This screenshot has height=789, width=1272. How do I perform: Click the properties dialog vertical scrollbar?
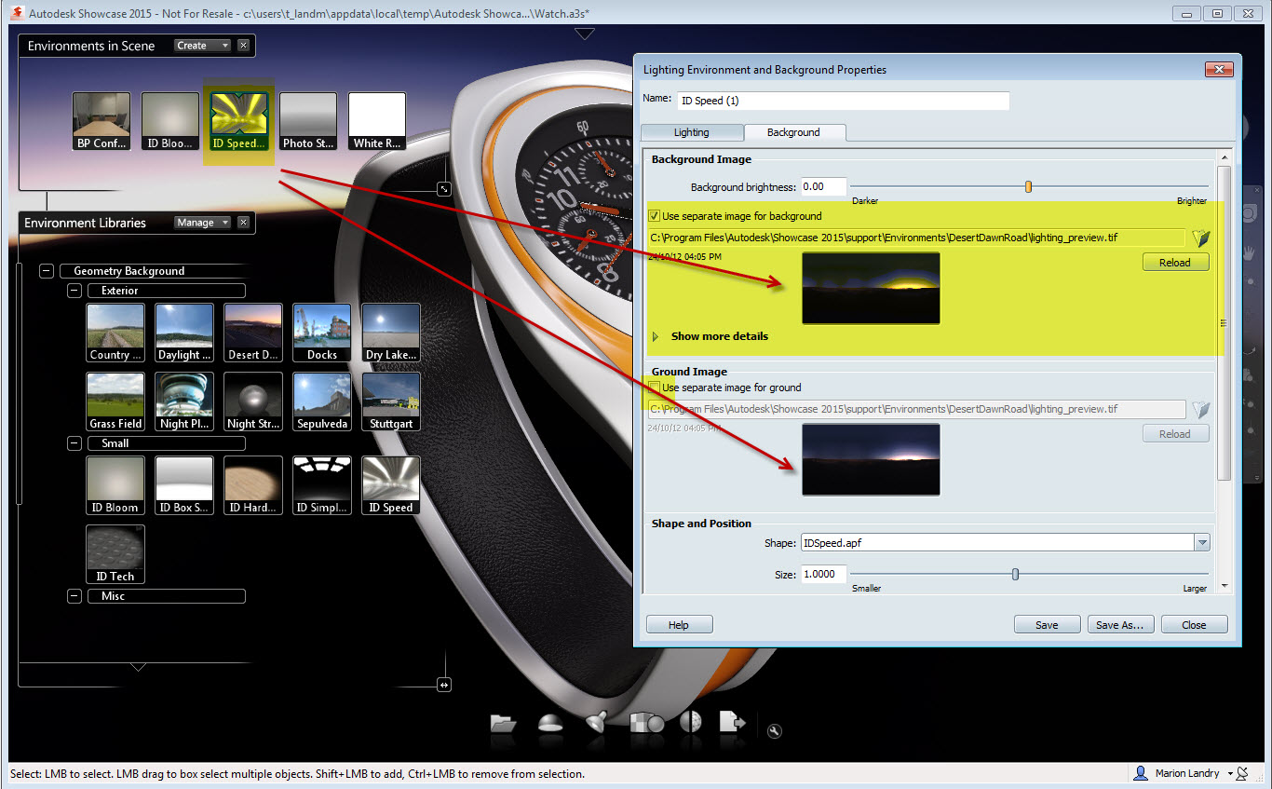[1224, 323]
